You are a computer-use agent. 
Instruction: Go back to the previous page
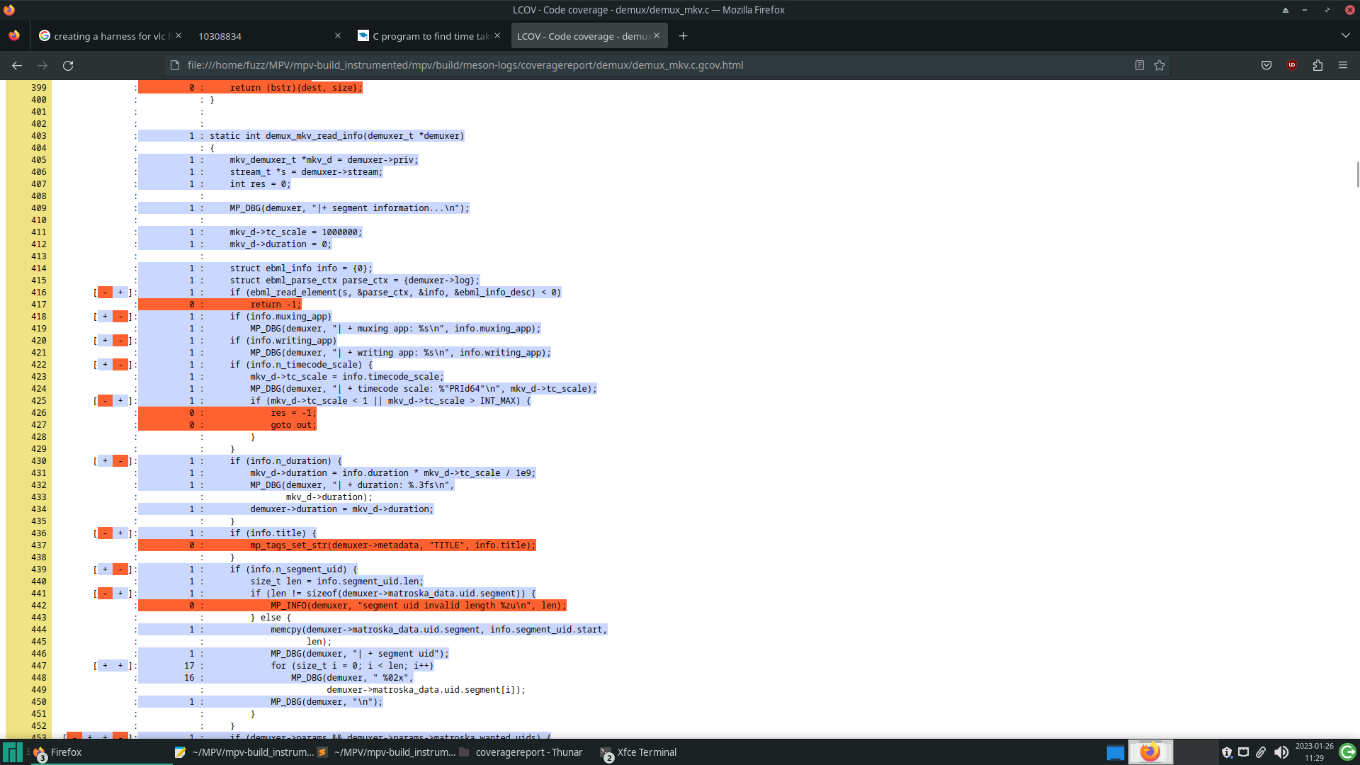tap(17, 65)
